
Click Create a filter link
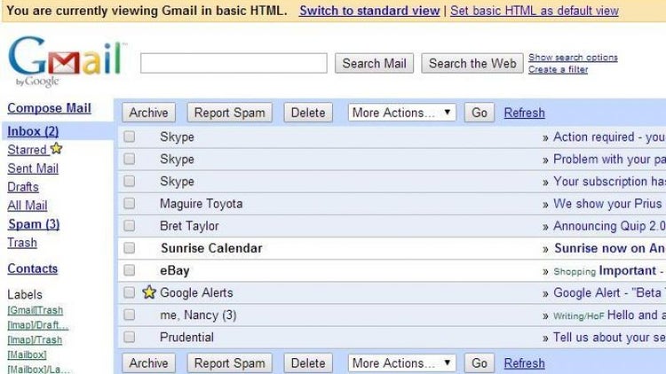tap(559, 69)
